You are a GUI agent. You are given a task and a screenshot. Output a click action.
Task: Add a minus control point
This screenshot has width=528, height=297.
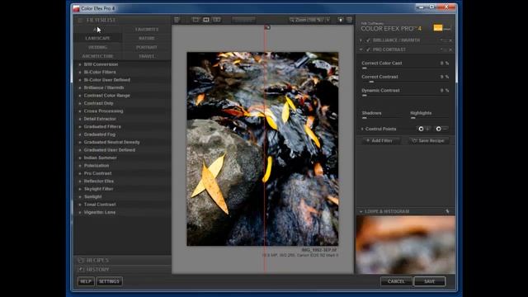[441, 129]
